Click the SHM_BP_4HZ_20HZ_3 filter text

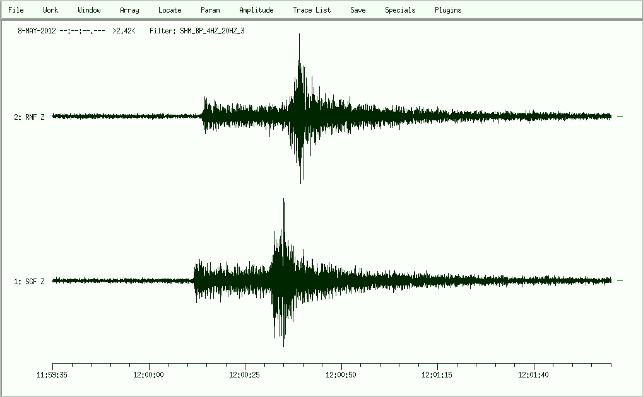click(212, 30)
